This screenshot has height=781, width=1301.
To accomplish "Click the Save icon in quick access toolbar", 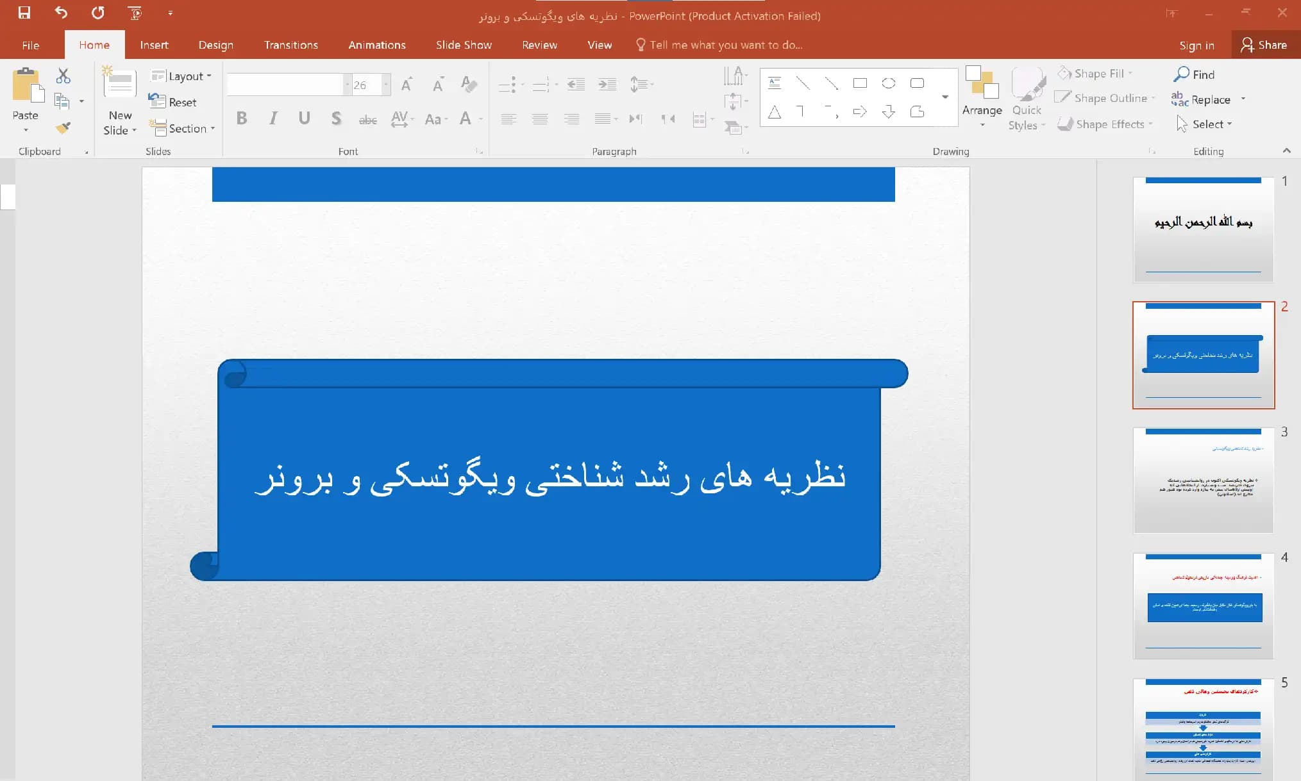I will click(24, 13).
